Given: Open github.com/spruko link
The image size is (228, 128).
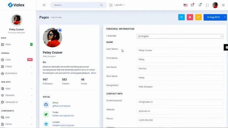Looking at the screenshot, I should tap(61, 106).
